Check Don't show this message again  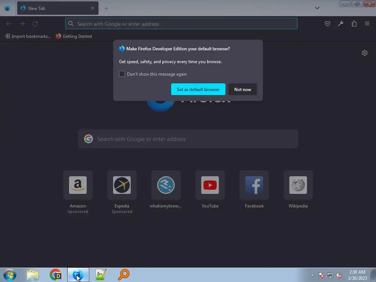click(122, 74)
